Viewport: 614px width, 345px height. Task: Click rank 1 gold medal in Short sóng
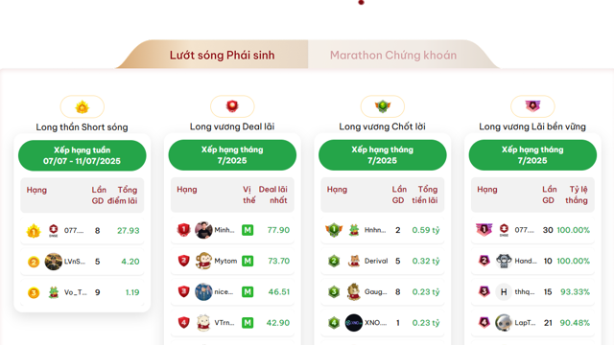[34, 231]
